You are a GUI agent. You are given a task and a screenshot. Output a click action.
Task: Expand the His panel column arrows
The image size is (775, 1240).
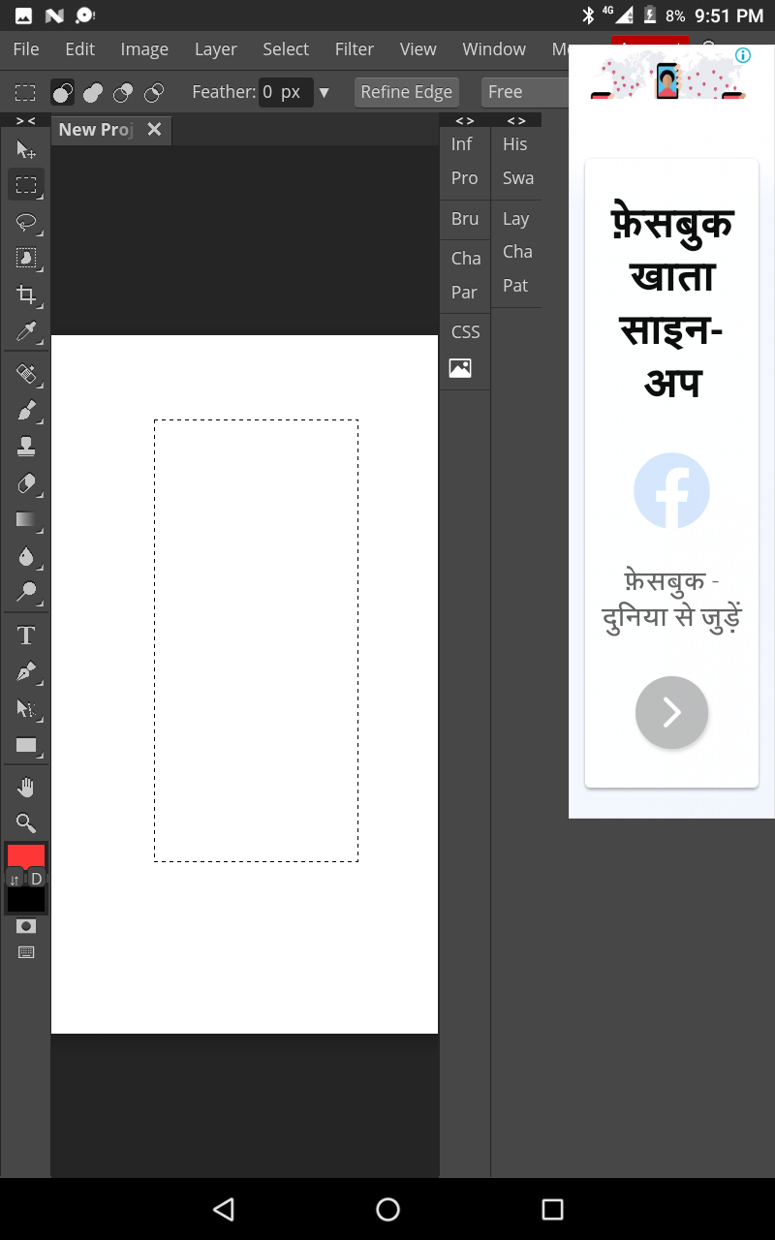[516, 120]
